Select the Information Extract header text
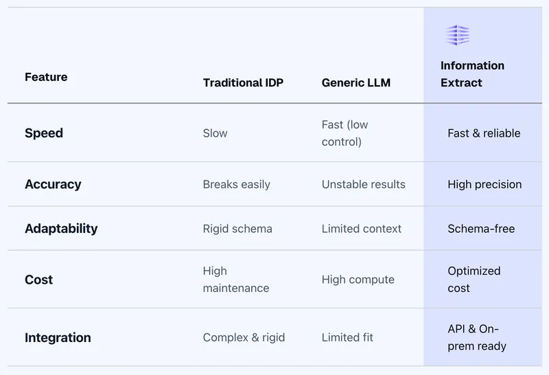 pyautogui.click(x=472, y=74)
